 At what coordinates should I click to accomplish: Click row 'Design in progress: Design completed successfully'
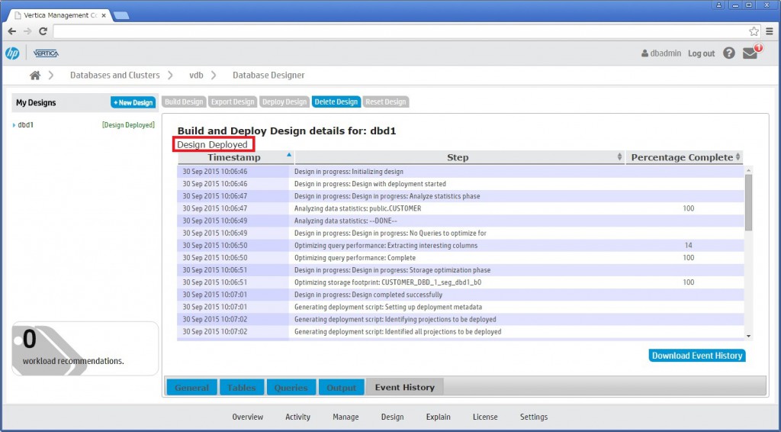(460, 295)
